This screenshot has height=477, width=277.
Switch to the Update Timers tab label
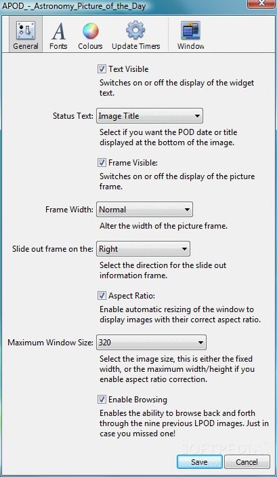[135, 46]
